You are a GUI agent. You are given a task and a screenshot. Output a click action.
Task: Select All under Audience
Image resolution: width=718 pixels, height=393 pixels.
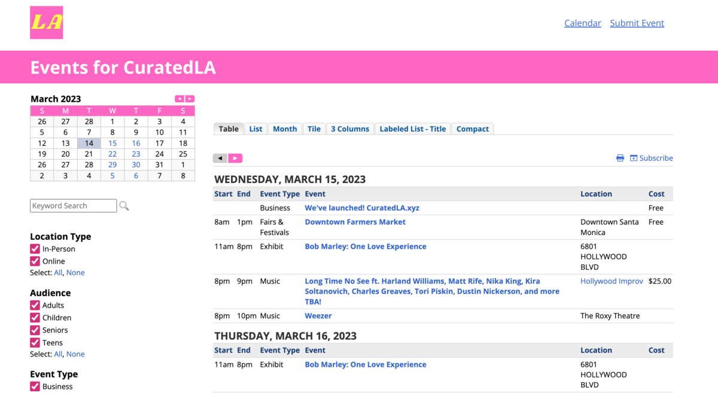pos(58,354)
